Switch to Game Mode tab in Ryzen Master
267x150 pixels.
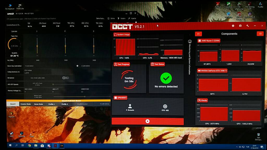click(39, 104)
